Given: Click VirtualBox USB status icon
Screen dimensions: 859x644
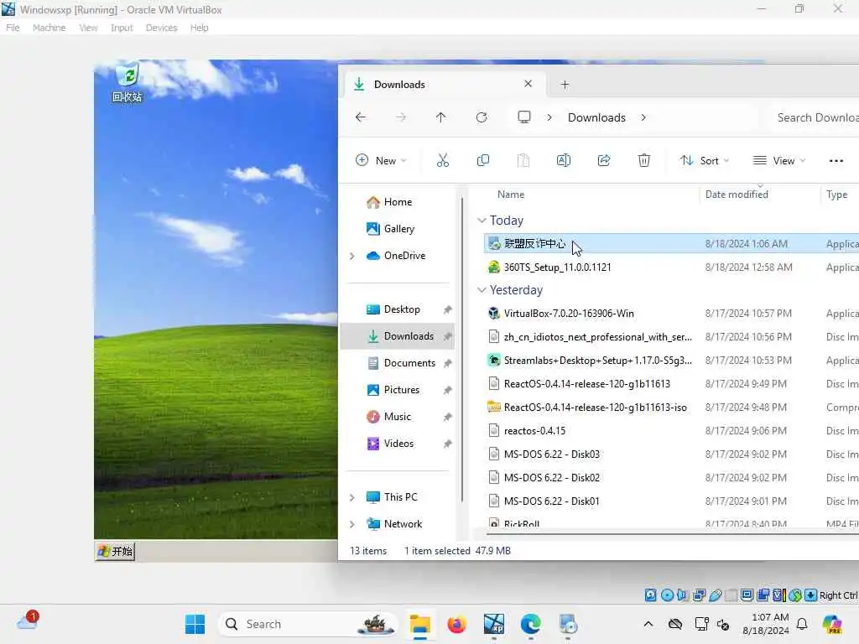Looking at the screenshot, I should pyautogui.click(x=715, y=595).
